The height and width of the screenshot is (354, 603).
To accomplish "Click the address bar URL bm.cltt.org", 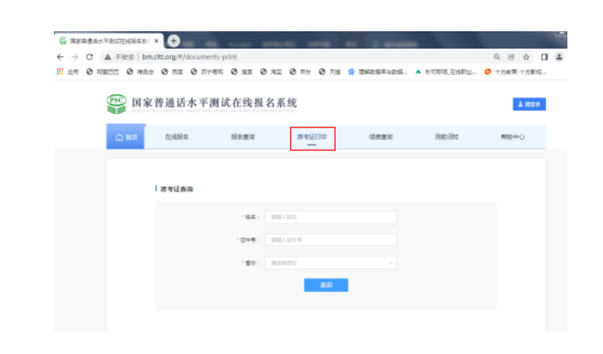I will tap(189, 57).
